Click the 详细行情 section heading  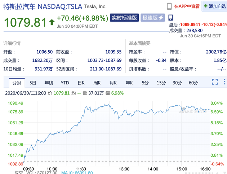point(12,43)
